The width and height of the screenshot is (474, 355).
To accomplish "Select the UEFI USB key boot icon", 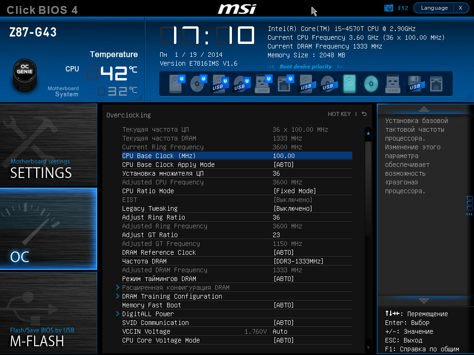I will click(x=263, y=84).
